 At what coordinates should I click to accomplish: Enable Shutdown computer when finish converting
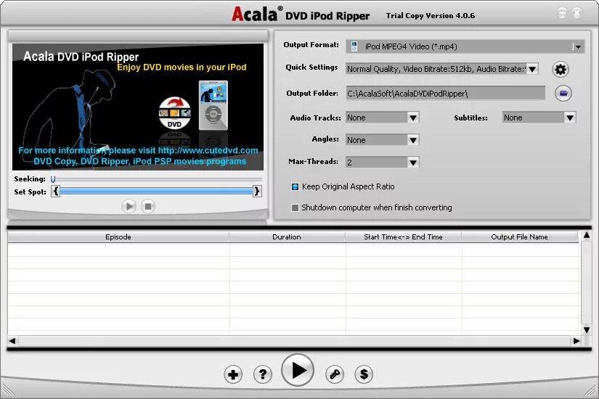tap(295, 207)
